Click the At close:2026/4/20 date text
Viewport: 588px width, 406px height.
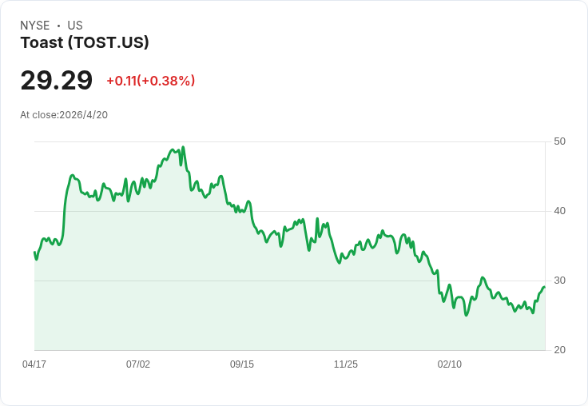point(64,115)
